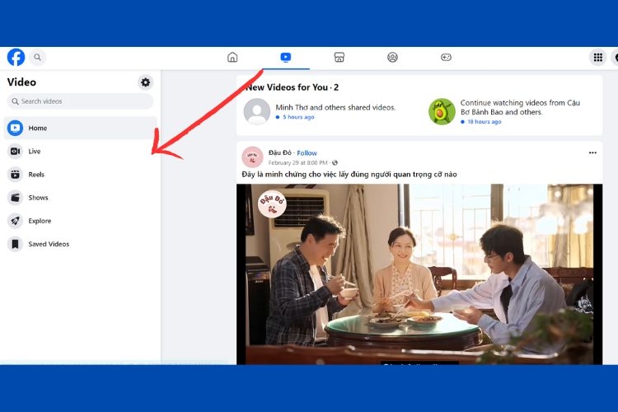The height and width of the screenshot is (412, 618).
Task: Open Video settings gear icon
Action: tap(145, 82)
